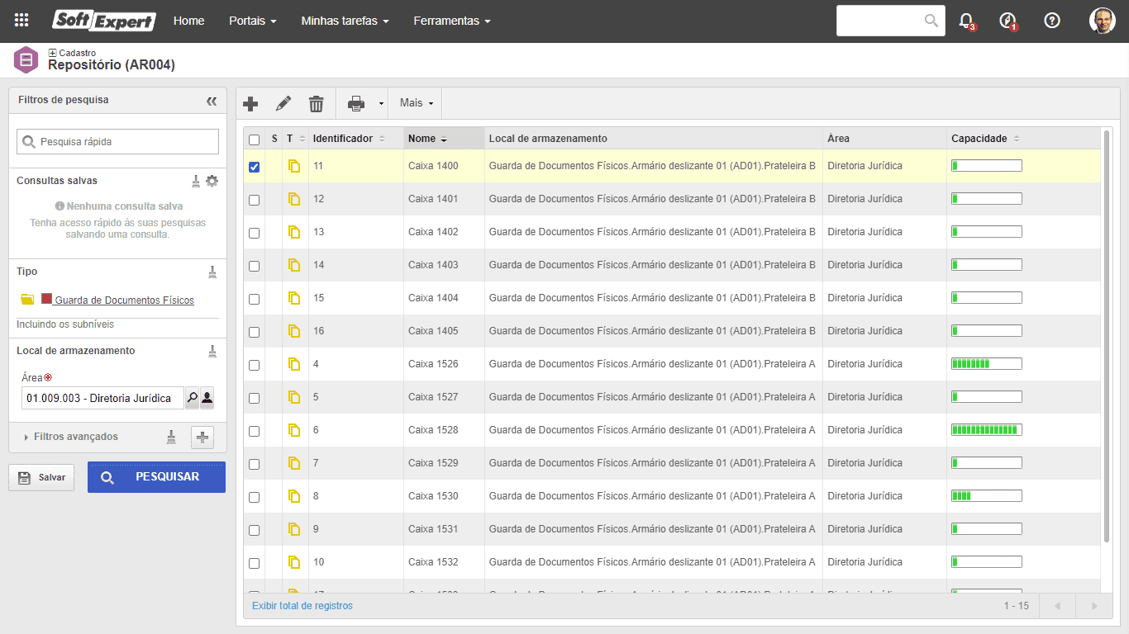The height and width of the screenshot is (634, 1129).
Task: Click the capacity bar of Caixa 1526
Action: (987, 364)
